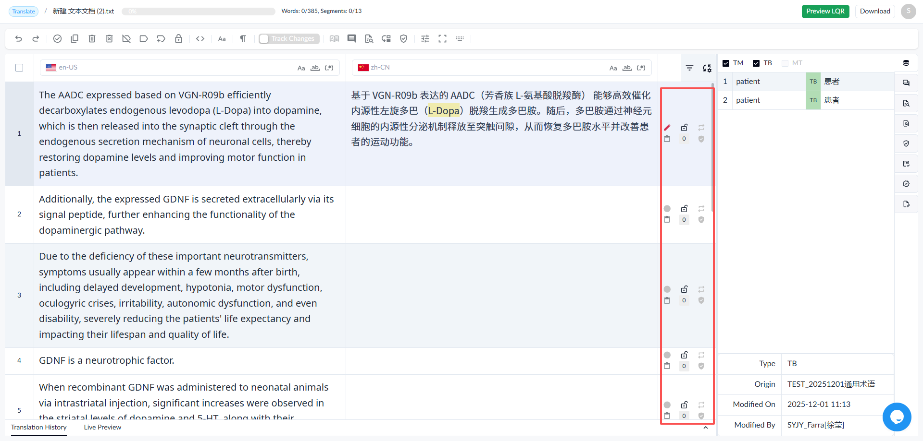Toggle regex option in zh-CN filter
Screen dimensions: 923x441
[x=641, y=68]
